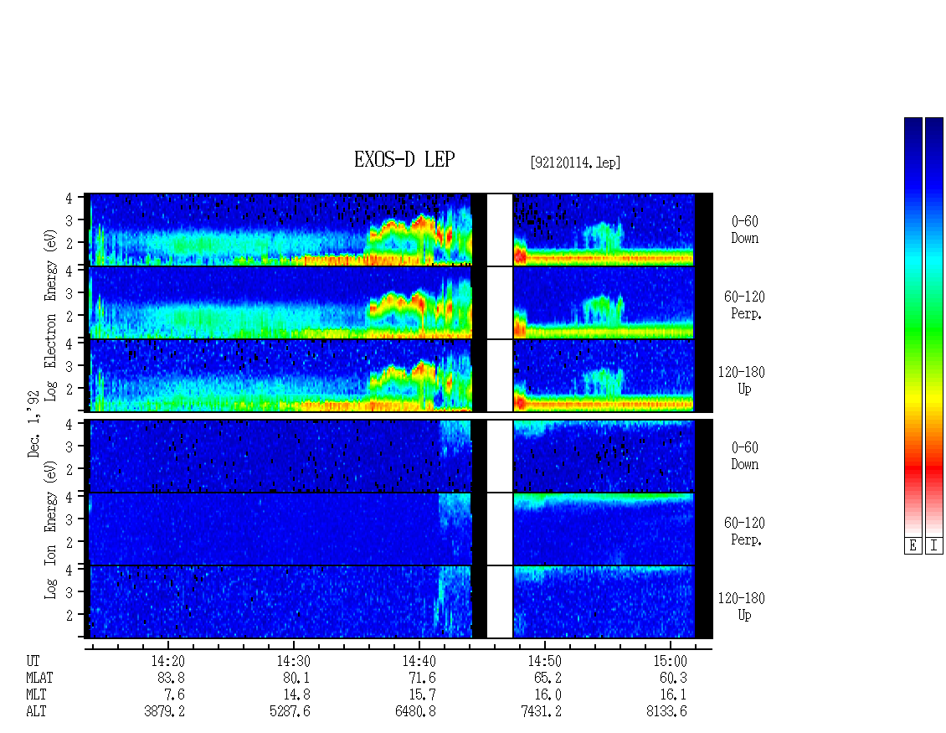Click the 14:50 UT time label
The height and width of the screenshot is (733, 946).
click(x=544, y=661)
